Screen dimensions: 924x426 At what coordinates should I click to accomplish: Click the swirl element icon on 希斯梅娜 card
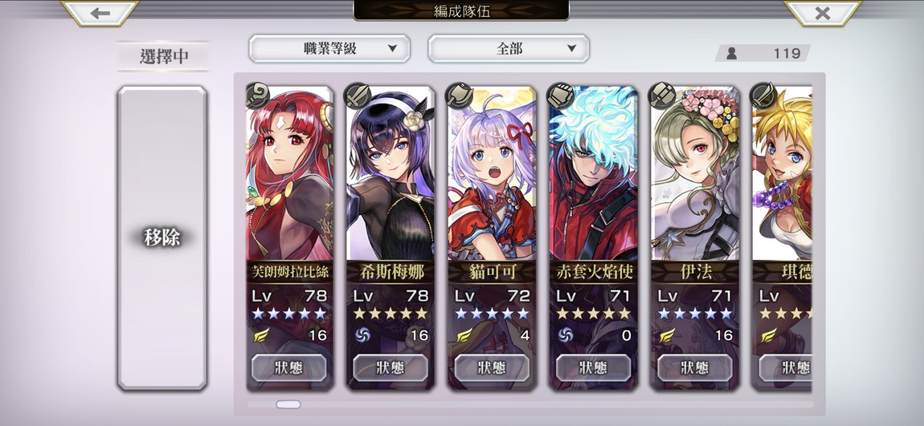point(362,335)
